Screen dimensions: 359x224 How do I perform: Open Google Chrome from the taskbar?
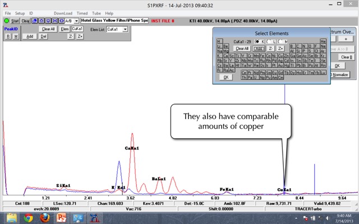[x=28, y=217]
